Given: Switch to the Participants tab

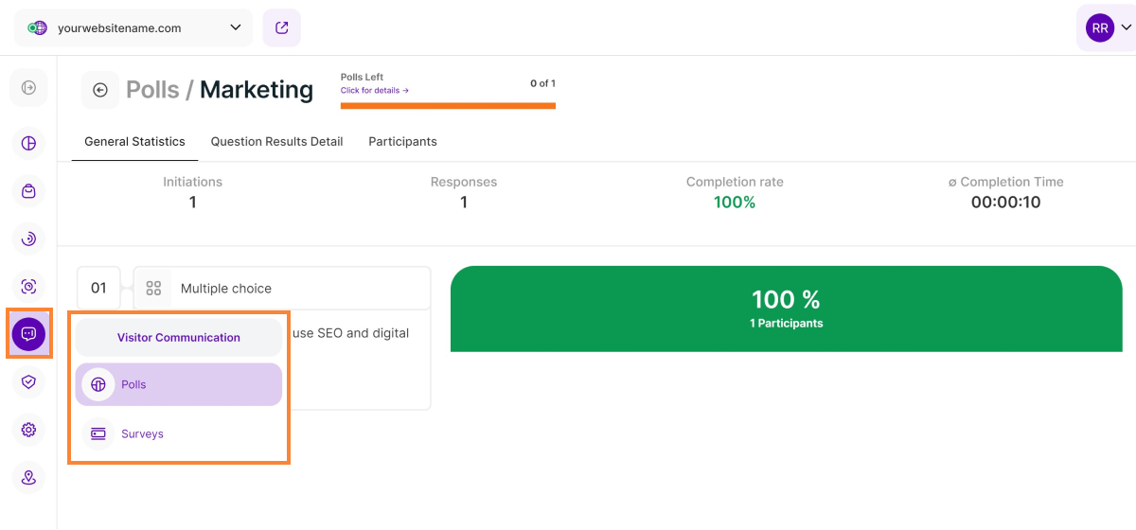Looking at the screenshot, I should 402,141.
